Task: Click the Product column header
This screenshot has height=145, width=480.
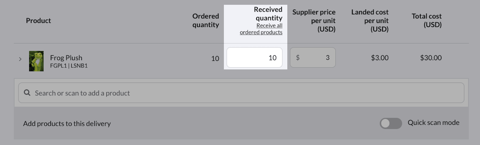Action: pyautogui.click(x=38, y=21)
